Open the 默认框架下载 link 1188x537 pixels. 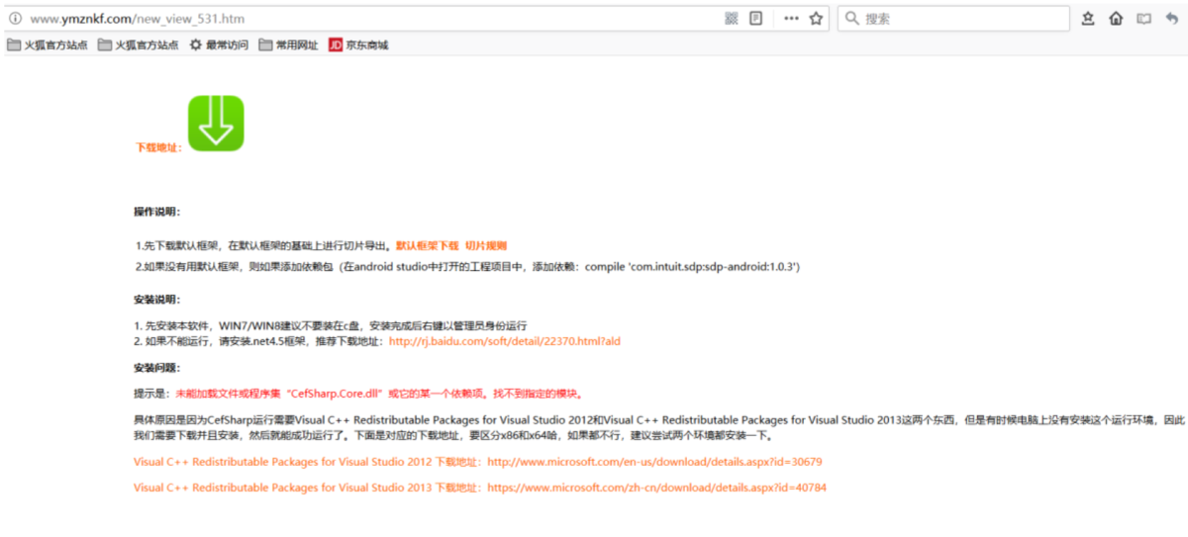click(428, 245)
